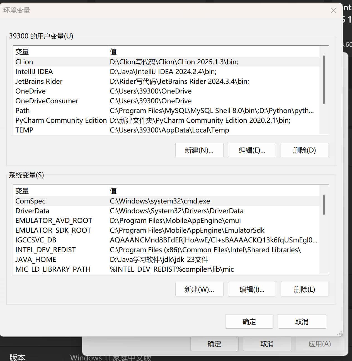This screenshot has height=361, width=352.
Task: Click 变量 column header in user variables
Action: tap(61, 51)
